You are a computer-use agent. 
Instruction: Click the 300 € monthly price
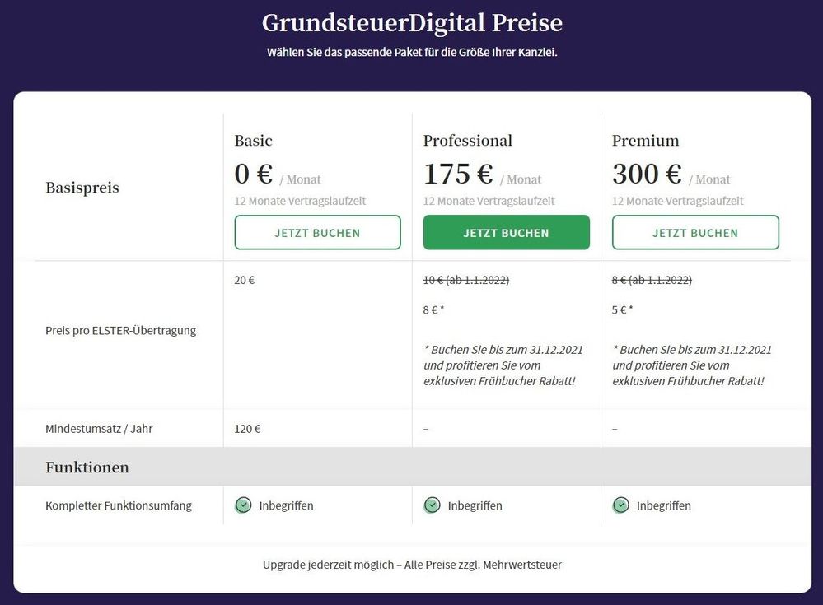648,174
